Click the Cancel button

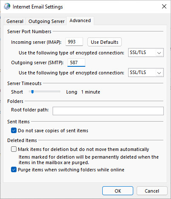tap(152, 191)
